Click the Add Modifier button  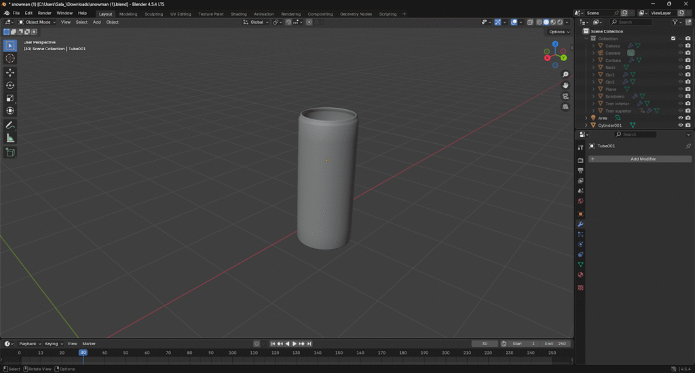point(642,159)
